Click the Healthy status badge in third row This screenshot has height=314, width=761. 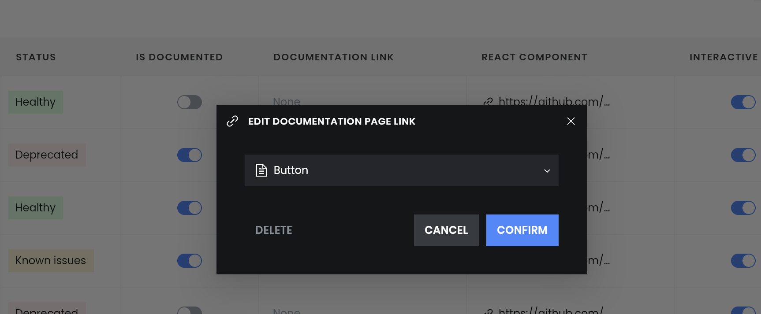click(x=36, y=208)
